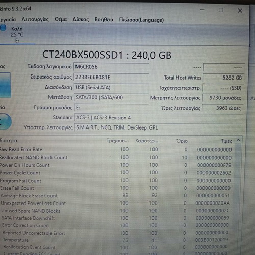Screen dimensions: 255x255
Task: Click raw value 000000000F7B
Action: (214, 165)
